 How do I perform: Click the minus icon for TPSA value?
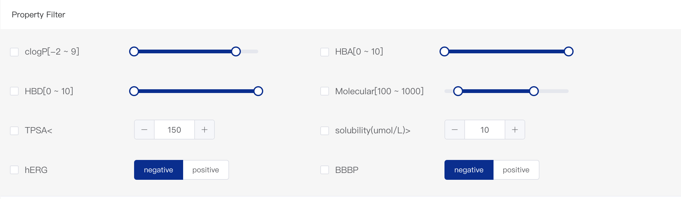[x=144, y=130]
